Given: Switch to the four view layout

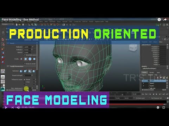Looking at the screenshot, I should coord(3,82).
